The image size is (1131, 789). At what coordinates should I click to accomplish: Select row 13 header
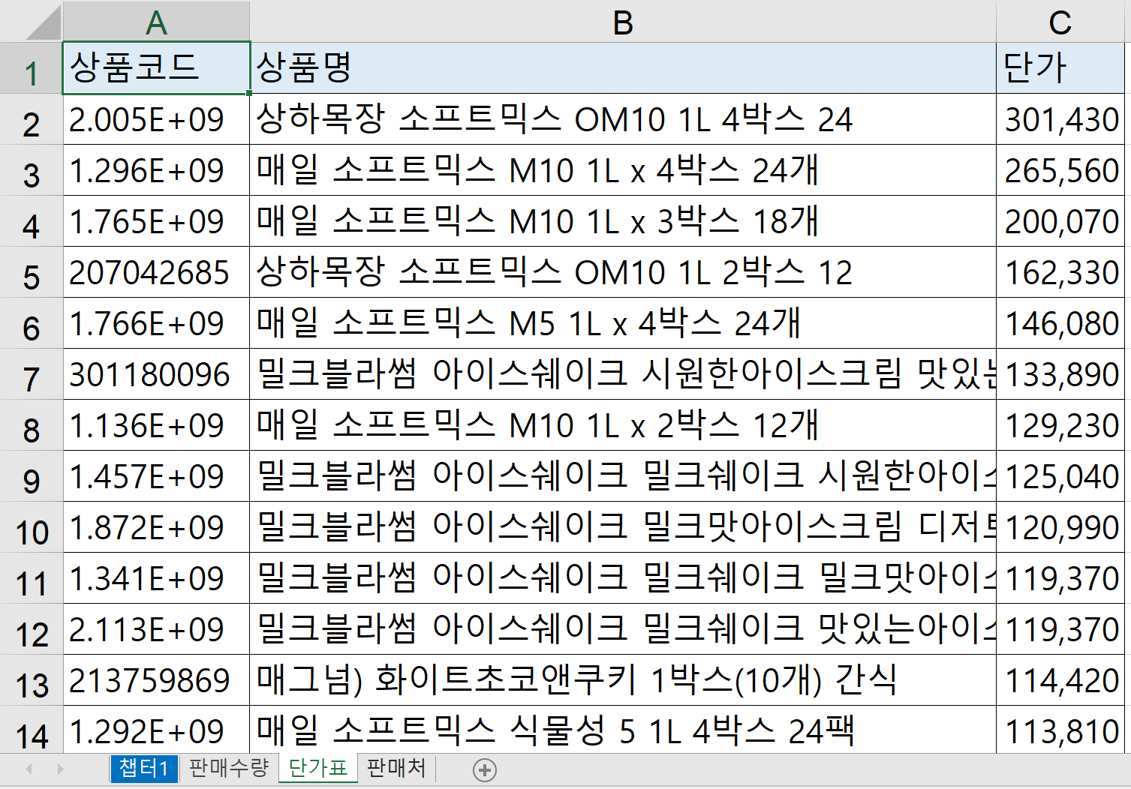[31, 680]
